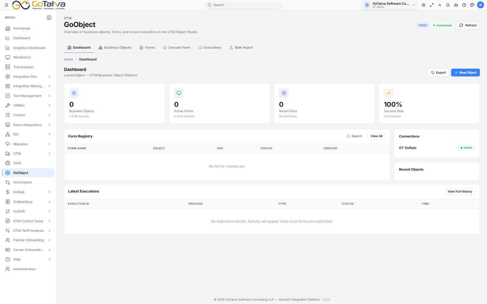Screen dimensions: 487x304
Task: Open the Bulk Import tab
Action: [241, 48]
